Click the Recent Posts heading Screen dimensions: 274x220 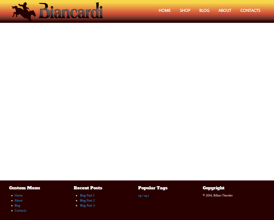pos(88,188)
